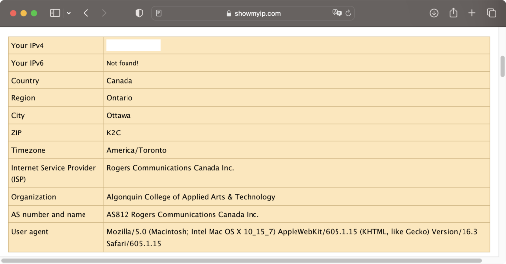This screenshot has width=506, height=264.
Task: Select the 'K2C' ZIP value
Action: [114, 132]
